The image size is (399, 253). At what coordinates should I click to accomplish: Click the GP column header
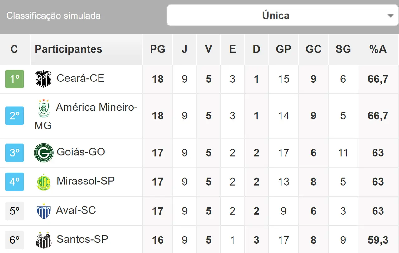[283, 49]
